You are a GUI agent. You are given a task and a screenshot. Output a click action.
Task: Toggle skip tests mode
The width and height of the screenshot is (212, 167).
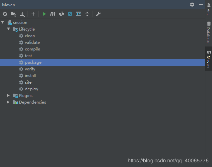coord(70,14)
